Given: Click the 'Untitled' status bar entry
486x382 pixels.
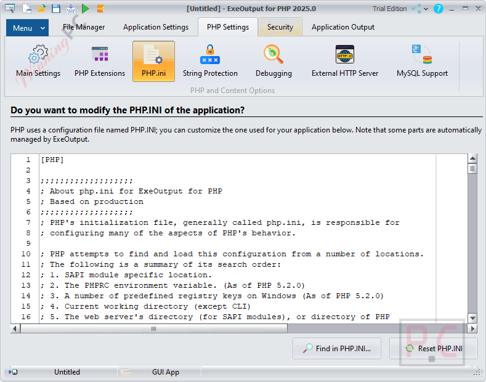Looking at the screenshot, I should [67, 372].
